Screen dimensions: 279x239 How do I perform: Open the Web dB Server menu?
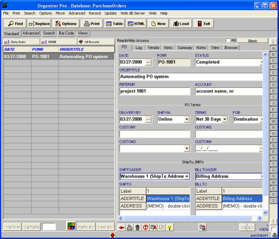132,13
